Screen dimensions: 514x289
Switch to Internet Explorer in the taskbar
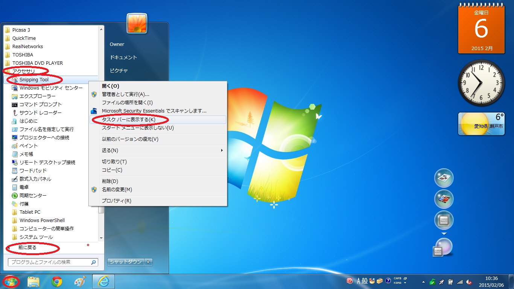[x=103, y=281]
